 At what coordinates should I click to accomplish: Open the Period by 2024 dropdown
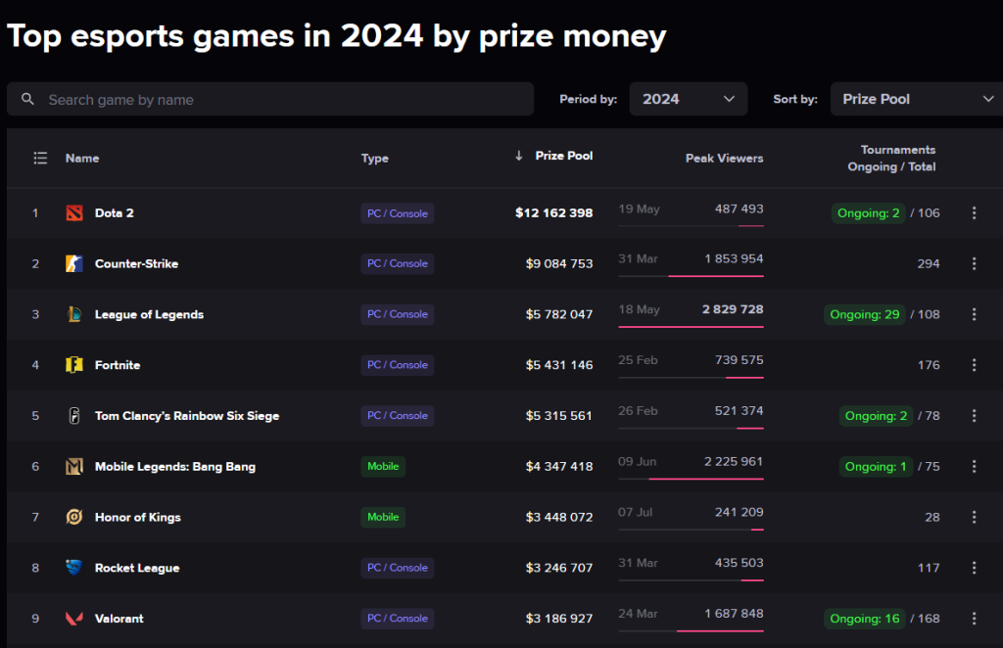coord(688,99)
